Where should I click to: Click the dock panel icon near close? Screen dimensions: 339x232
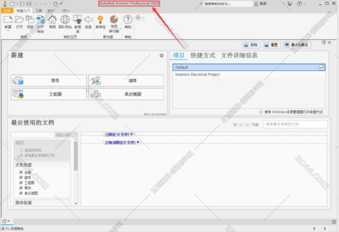click(x=324, y=43)
